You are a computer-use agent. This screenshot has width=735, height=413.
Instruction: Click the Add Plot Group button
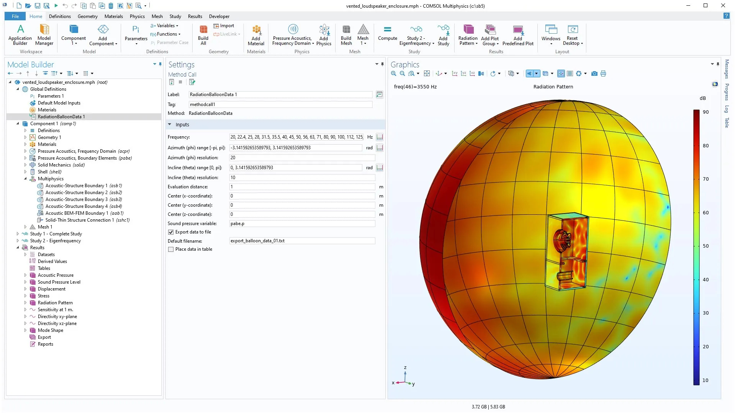coord(490,35)
